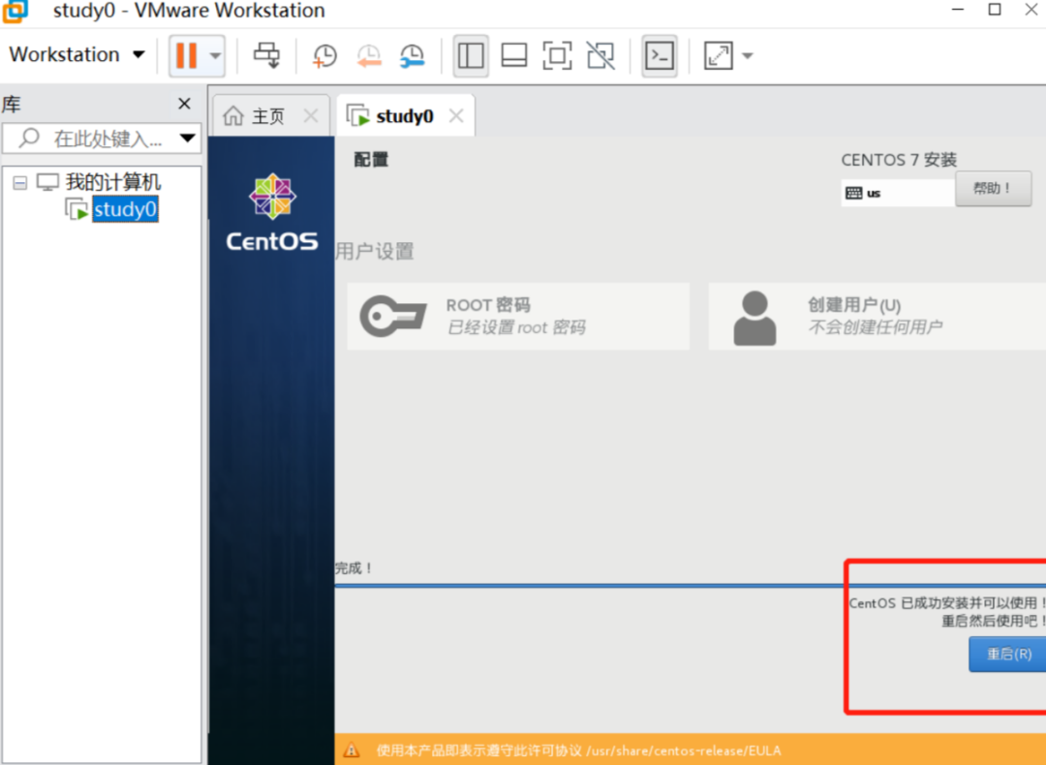Screen dimensions: 1046x765
Task: Click Send Ctrl+Alt+Del toolbar icon
Action: [267, 55]
